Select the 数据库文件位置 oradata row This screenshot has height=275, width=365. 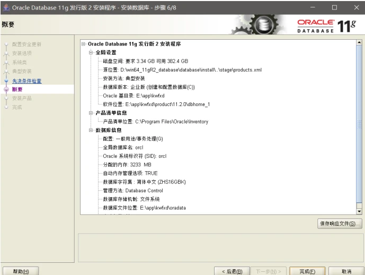pos(144,208)
